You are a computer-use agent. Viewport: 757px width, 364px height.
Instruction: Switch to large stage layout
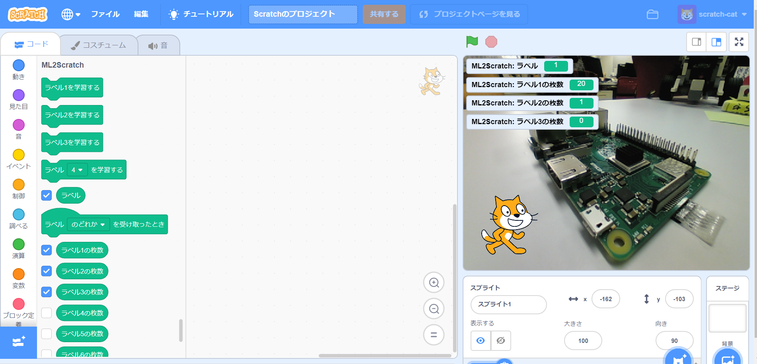coord(716,42)
